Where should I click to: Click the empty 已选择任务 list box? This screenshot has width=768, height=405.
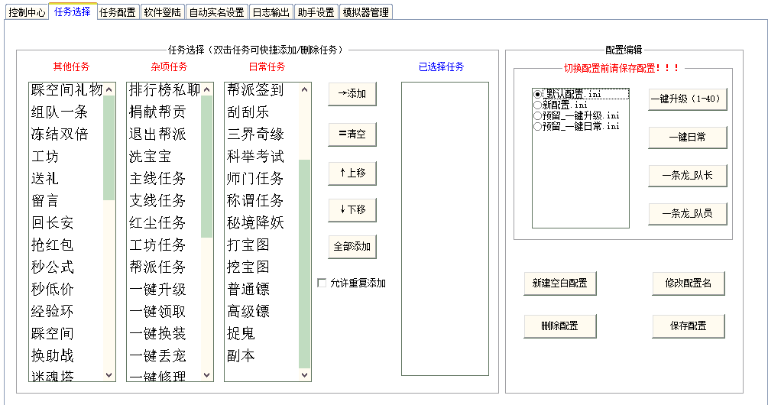coord(445,228)
